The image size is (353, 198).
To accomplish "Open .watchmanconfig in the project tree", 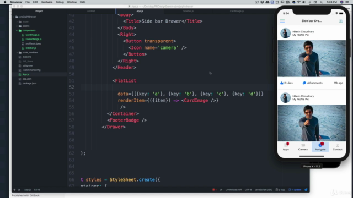I will coord(31,70).
